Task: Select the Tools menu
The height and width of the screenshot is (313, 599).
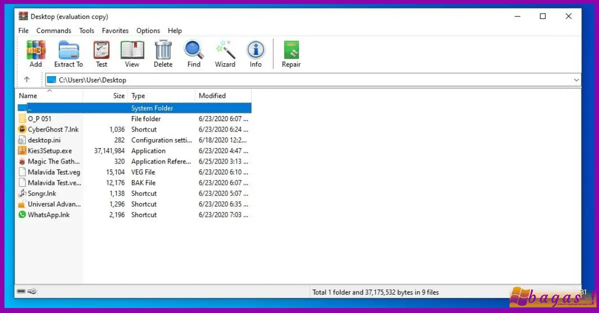Action: (x=86, y=30)
